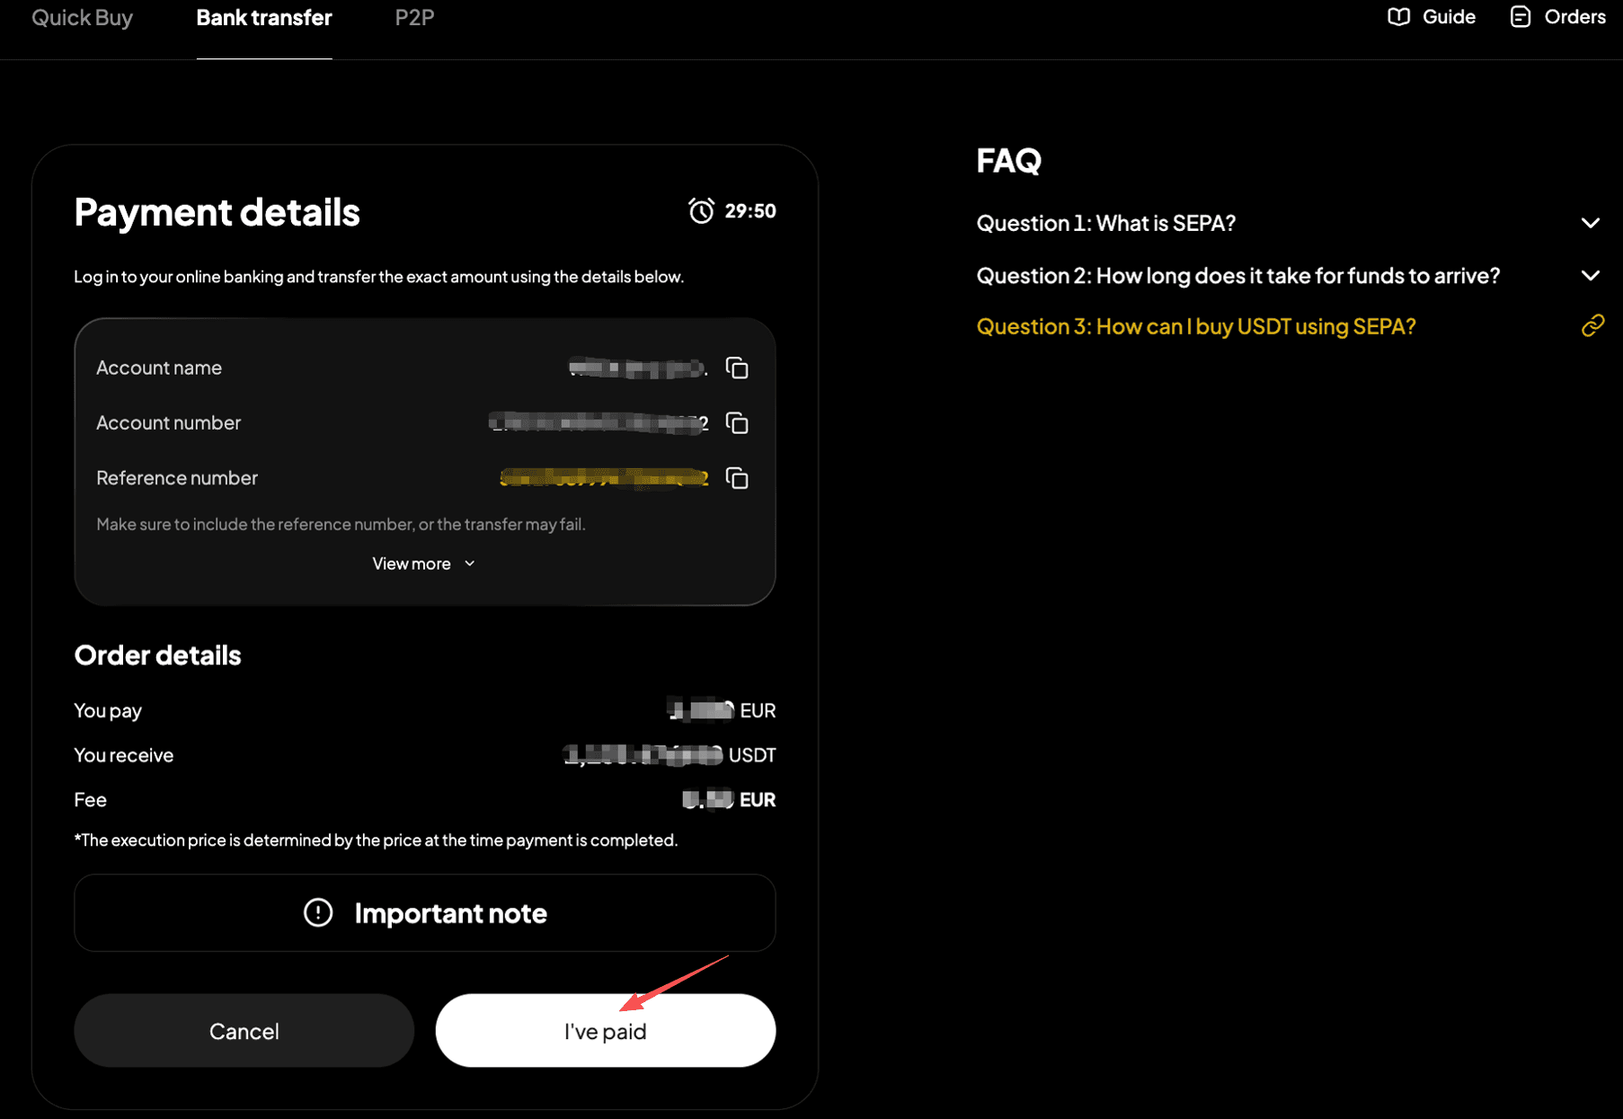Open the Orders list icon
The height and width of the screenshot is (1119, 1623).
point(1520,17)
